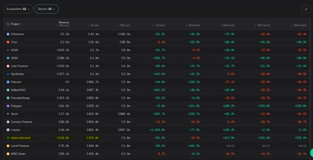313x160 pixels.
Task: Click the dYdX project icon
Action: 8,50
